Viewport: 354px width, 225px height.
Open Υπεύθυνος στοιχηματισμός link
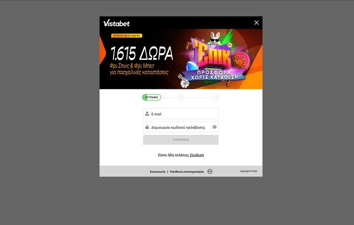(187, 172)
